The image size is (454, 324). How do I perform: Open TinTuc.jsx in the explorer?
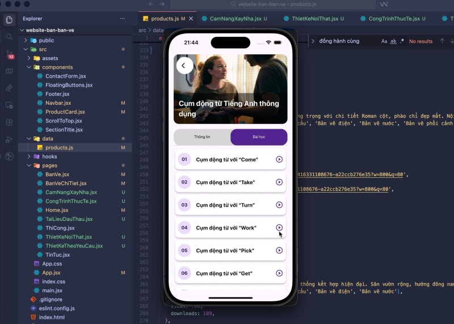pyautogui.click(x=58, y=255)
